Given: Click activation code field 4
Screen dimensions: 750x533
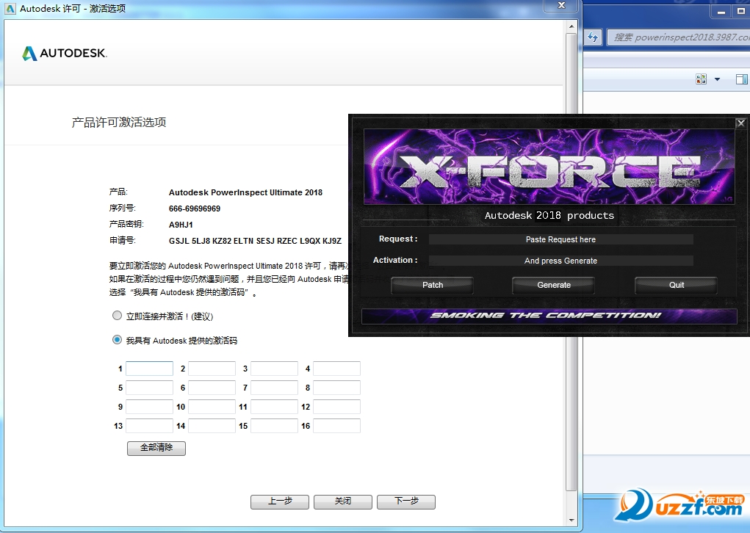Looking at the screenshot, I should [336, 369].
